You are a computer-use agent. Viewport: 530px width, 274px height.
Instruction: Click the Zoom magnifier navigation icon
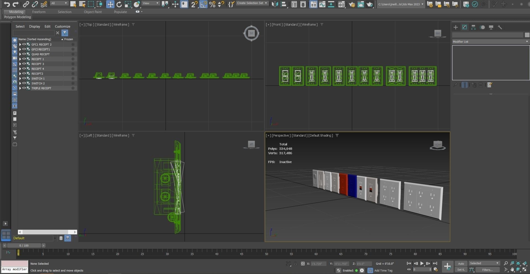coord(506,263)
